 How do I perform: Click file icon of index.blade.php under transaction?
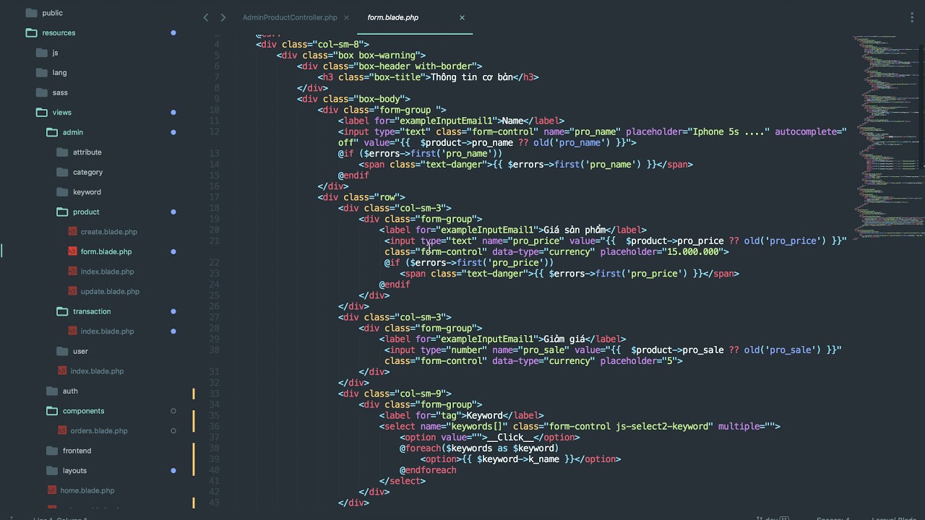click(x=72, y=331)
